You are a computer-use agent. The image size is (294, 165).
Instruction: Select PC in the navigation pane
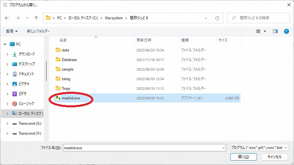[x=18, y=44]
